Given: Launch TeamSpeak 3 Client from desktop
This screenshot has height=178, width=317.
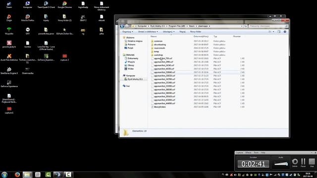Looking at the screenshot, I should click(46, 5).
